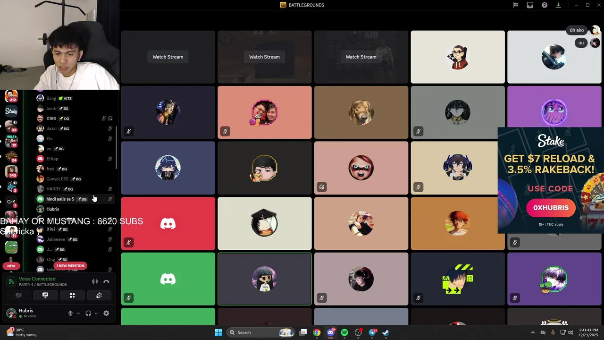Select Bang in voice member list
The height and width of the screenshot is (340, 604).
(75, 98)
